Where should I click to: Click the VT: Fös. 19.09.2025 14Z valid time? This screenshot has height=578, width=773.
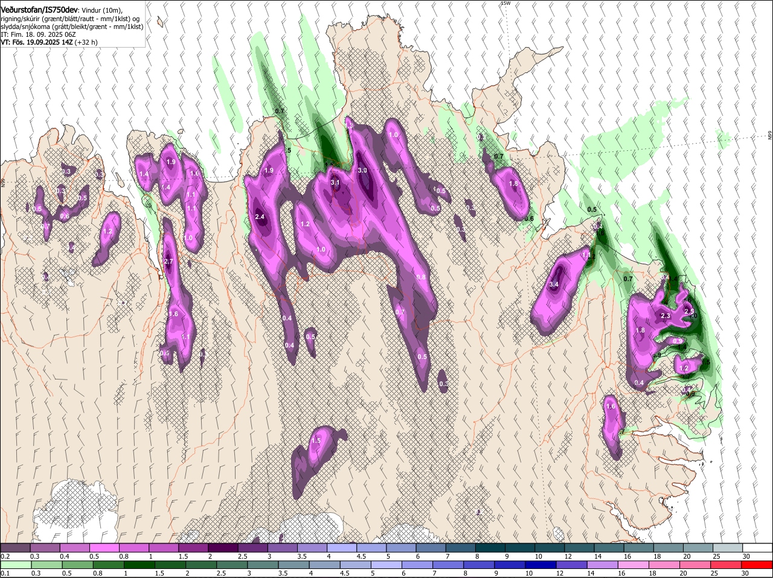[36, 42]
